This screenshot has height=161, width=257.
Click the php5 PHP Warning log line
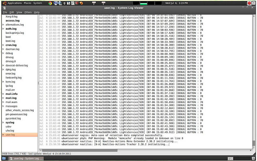tap(111, 138)
